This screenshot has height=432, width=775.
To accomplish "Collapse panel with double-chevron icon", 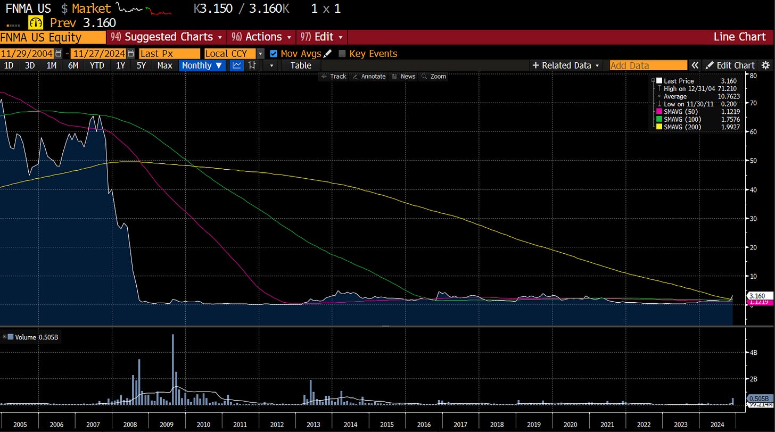I will 695,65.
